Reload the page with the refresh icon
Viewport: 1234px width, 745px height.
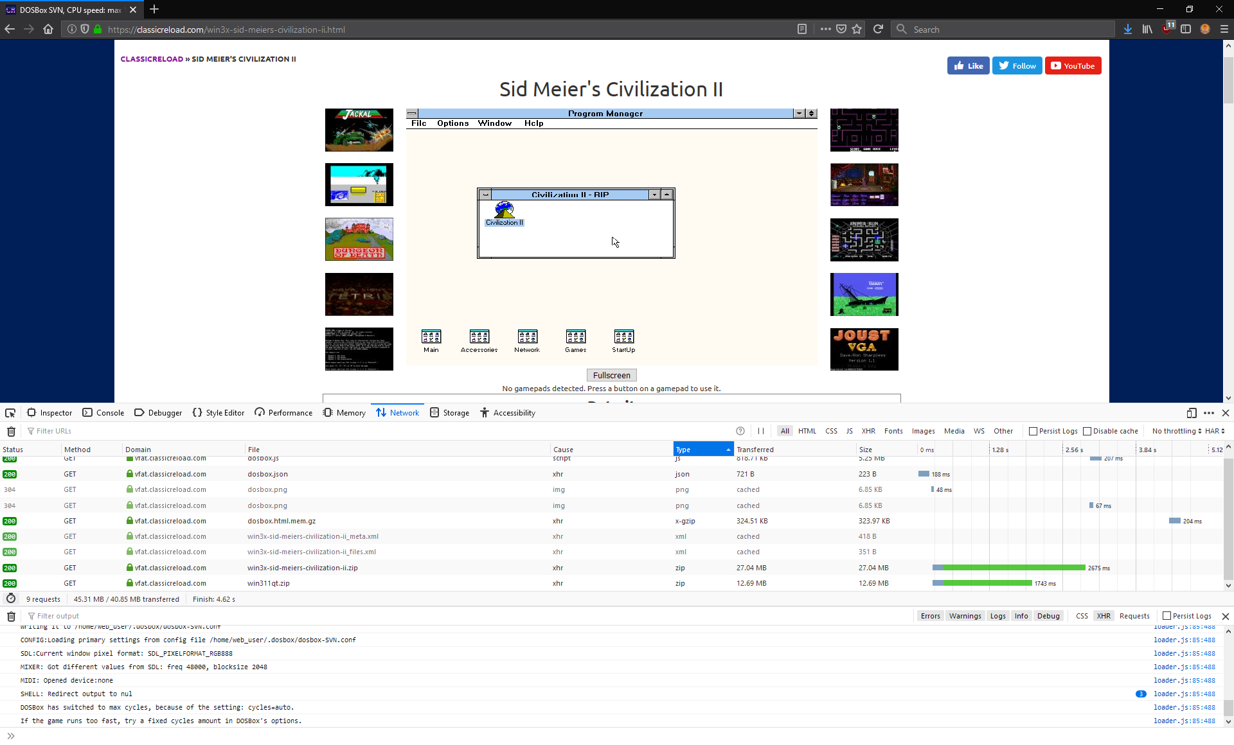click(x=878, y=29)
